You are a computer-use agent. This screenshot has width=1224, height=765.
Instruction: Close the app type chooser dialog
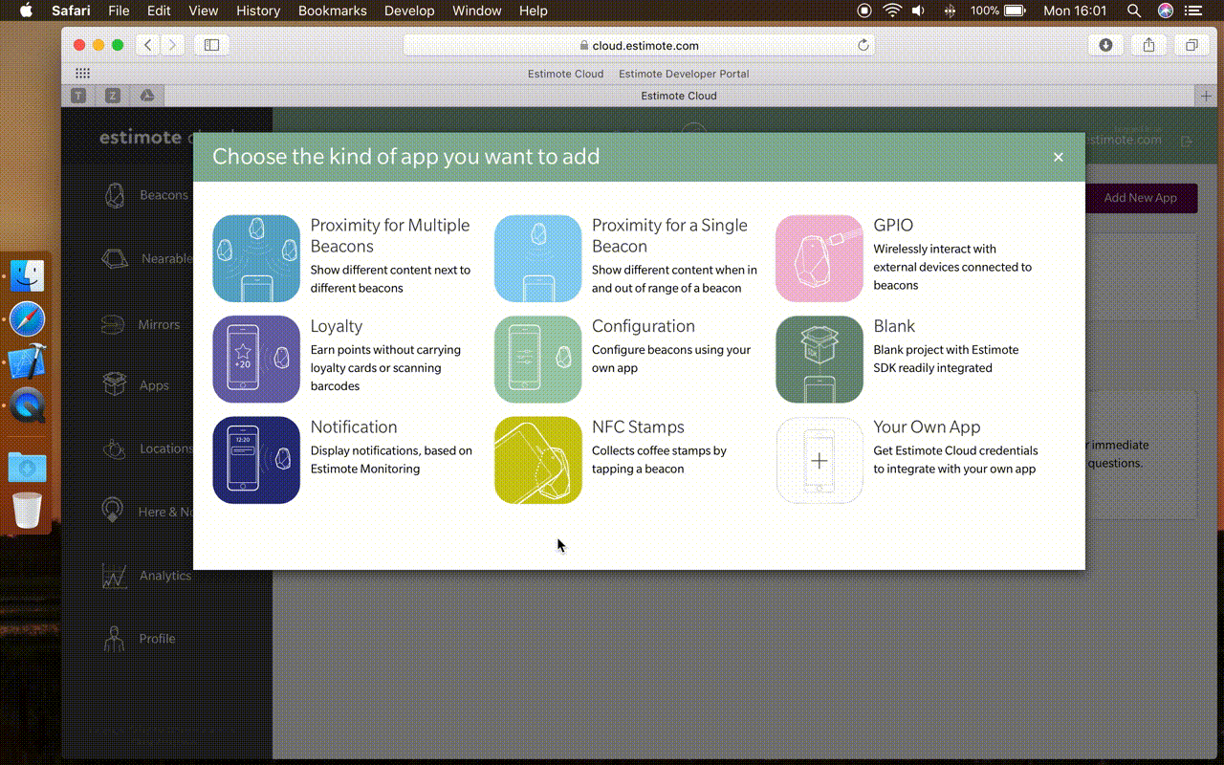click(x=1059, y=157)
